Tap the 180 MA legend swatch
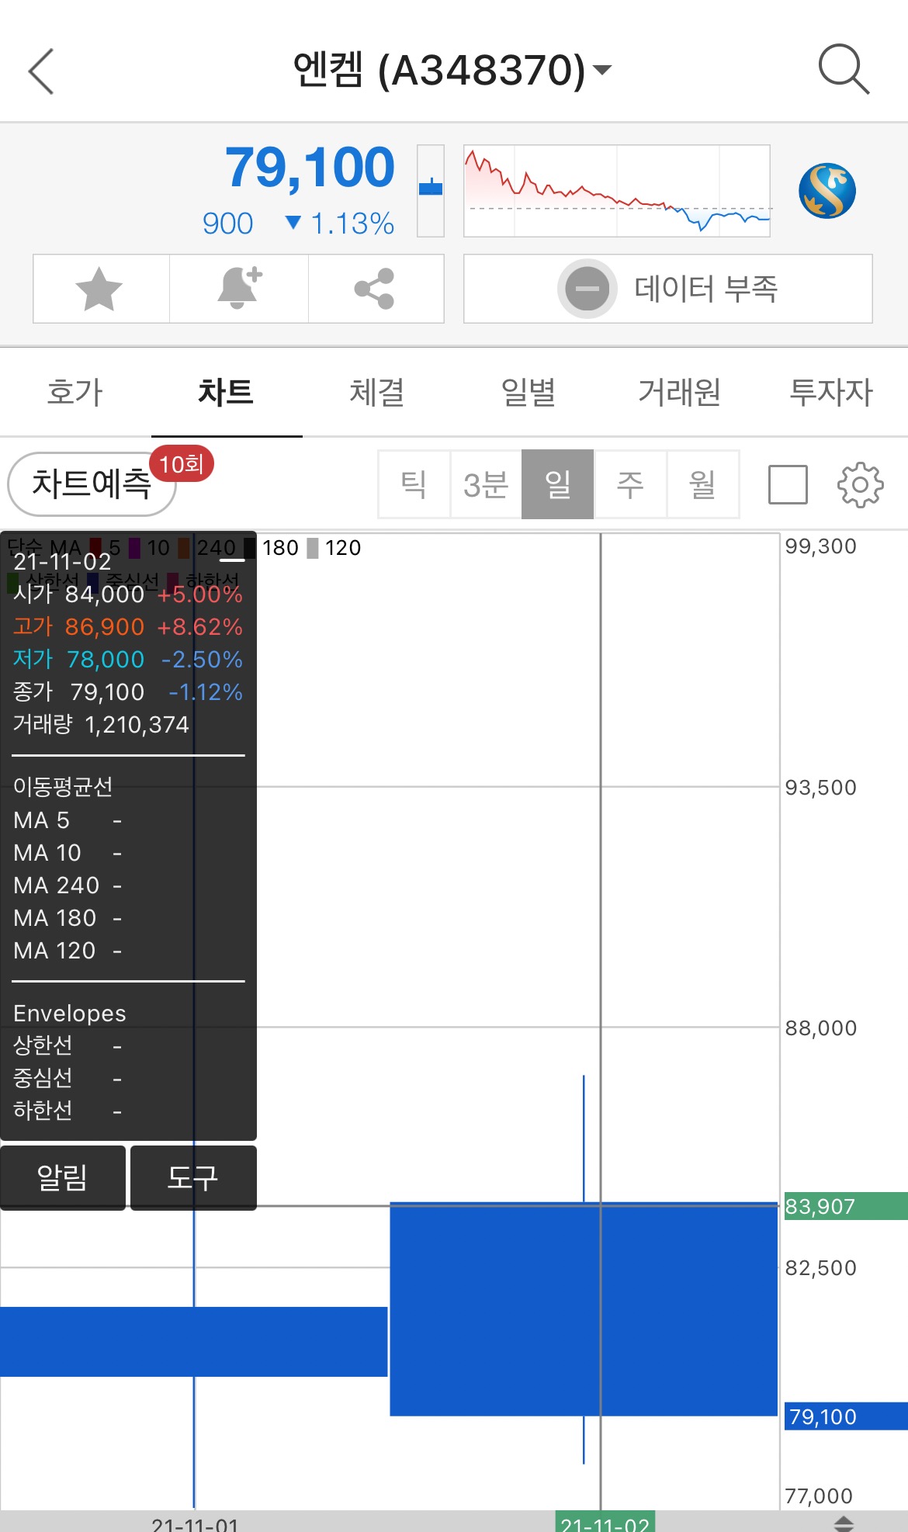This screenshot has width=908, height=1532. click(x=250, y=548)
